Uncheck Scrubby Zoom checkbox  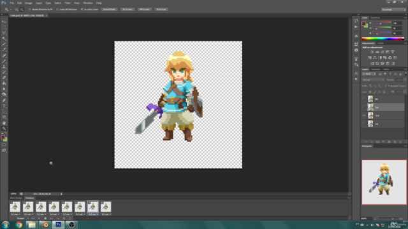tap(82, 10)
